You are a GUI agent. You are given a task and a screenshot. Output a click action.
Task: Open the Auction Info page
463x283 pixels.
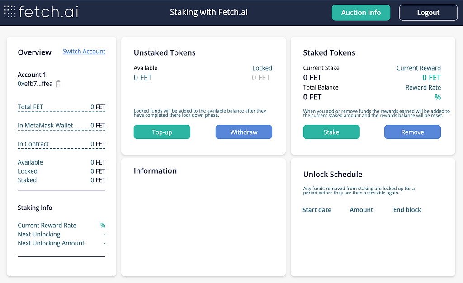361,13
